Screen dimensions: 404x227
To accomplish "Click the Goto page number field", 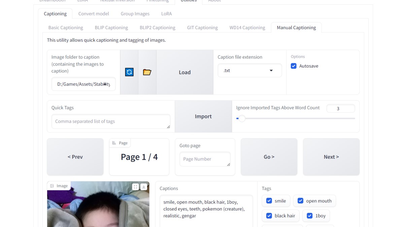I will tap(205, 159).
